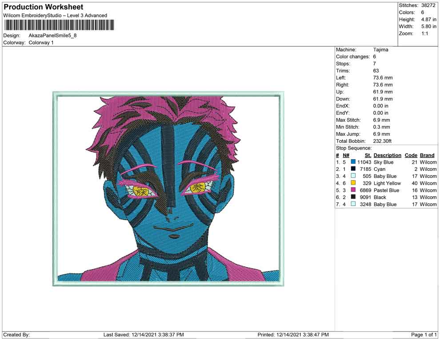Click the zoom value '1:1'
This screenshot has height=339, width=440.
click(x=424, y=33)
